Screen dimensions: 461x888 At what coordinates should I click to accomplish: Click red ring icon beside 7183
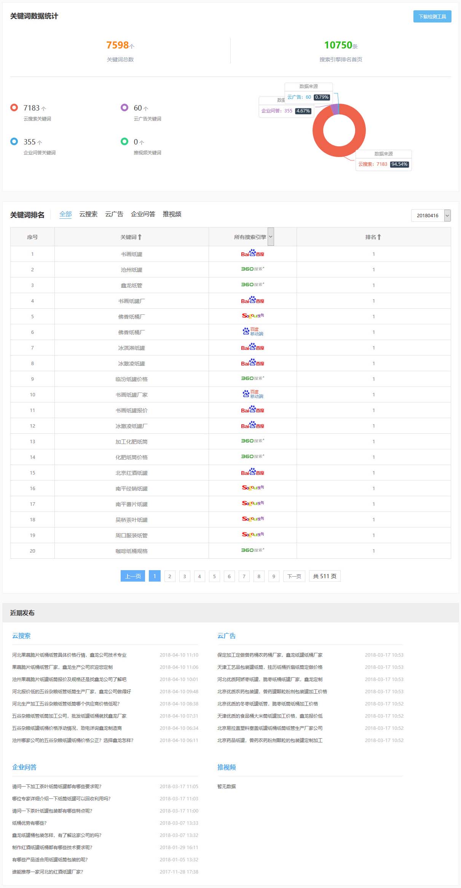(14, 108)
